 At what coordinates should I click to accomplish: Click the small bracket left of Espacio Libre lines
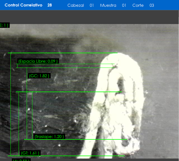(17, 66)
